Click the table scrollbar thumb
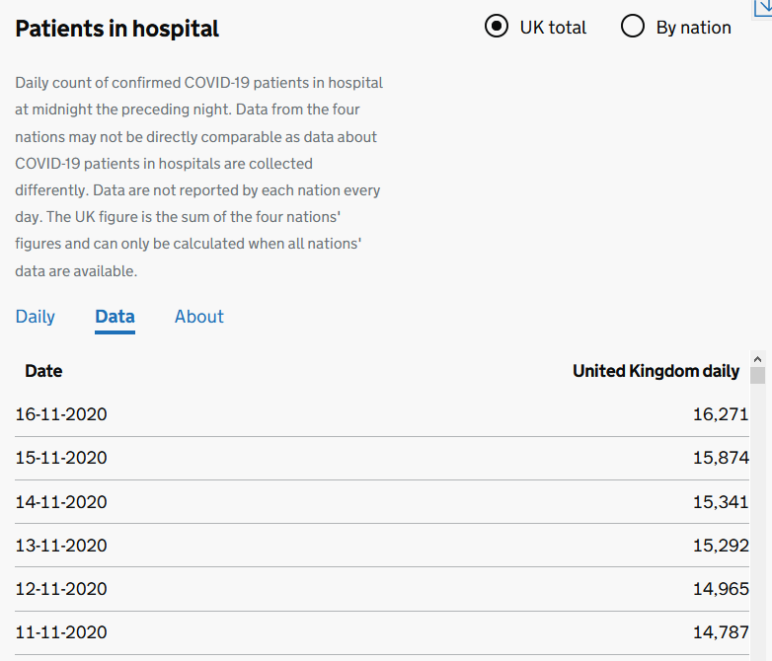 coord(758,375)
